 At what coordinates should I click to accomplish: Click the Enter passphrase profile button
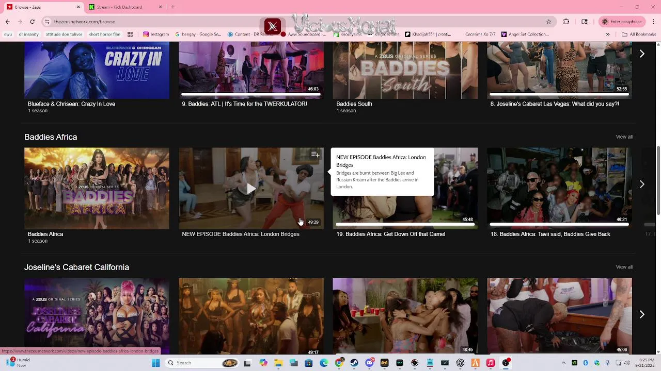click(622, 22)
